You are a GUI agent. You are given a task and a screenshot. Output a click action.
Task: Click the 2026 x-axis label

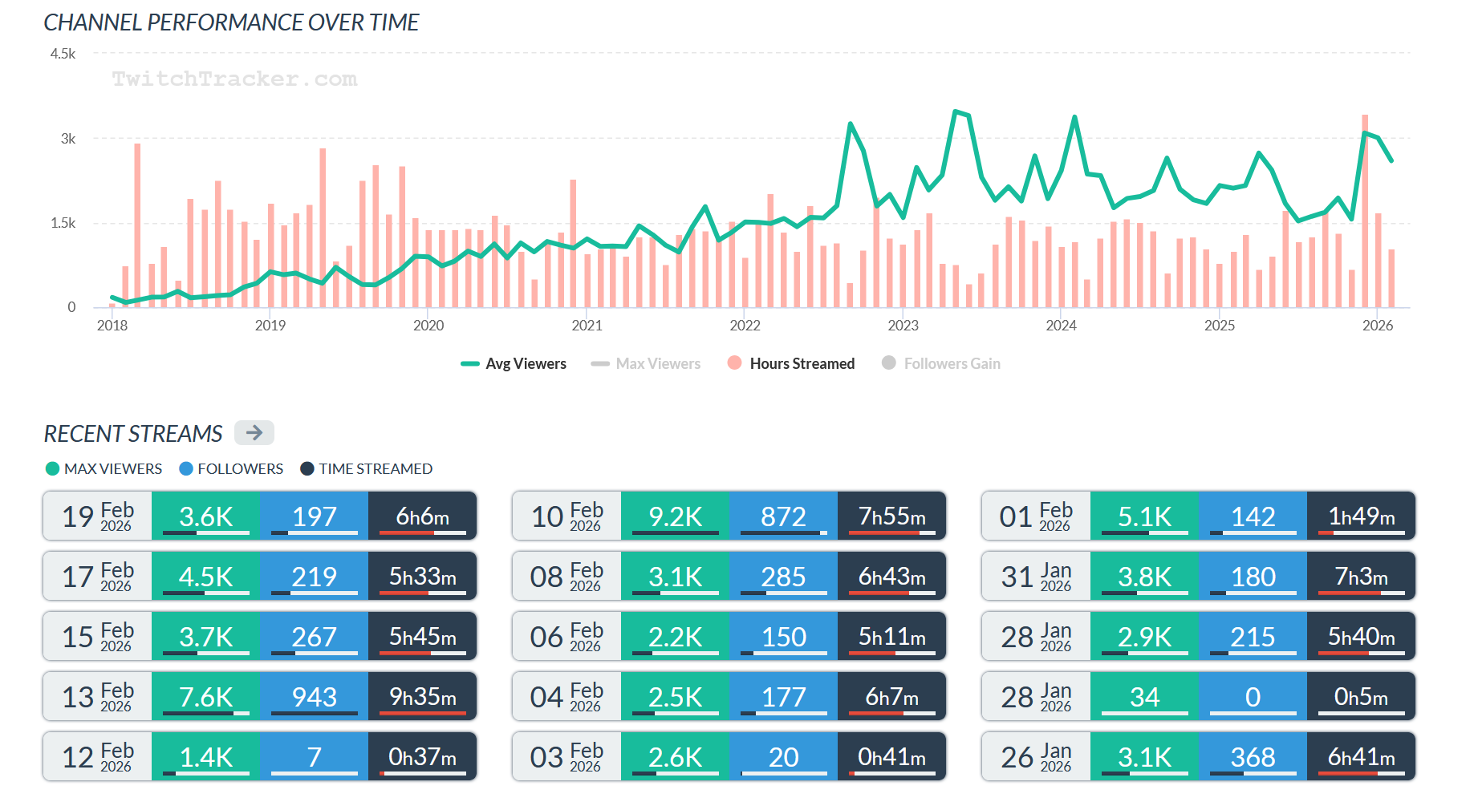pyautogui.click(x=1378, y=326)
